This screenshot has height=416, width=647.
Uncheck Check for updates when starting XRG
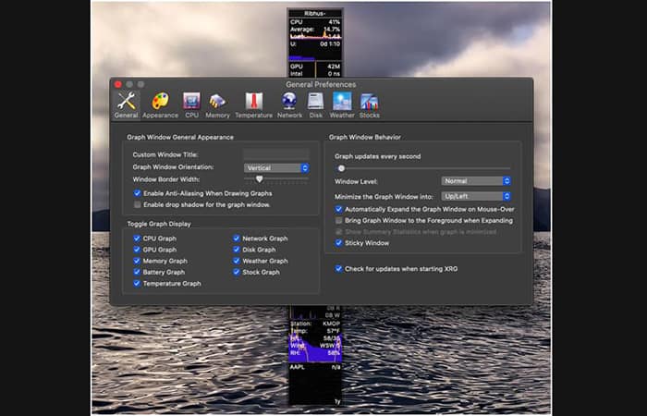[x=339, y=268]
